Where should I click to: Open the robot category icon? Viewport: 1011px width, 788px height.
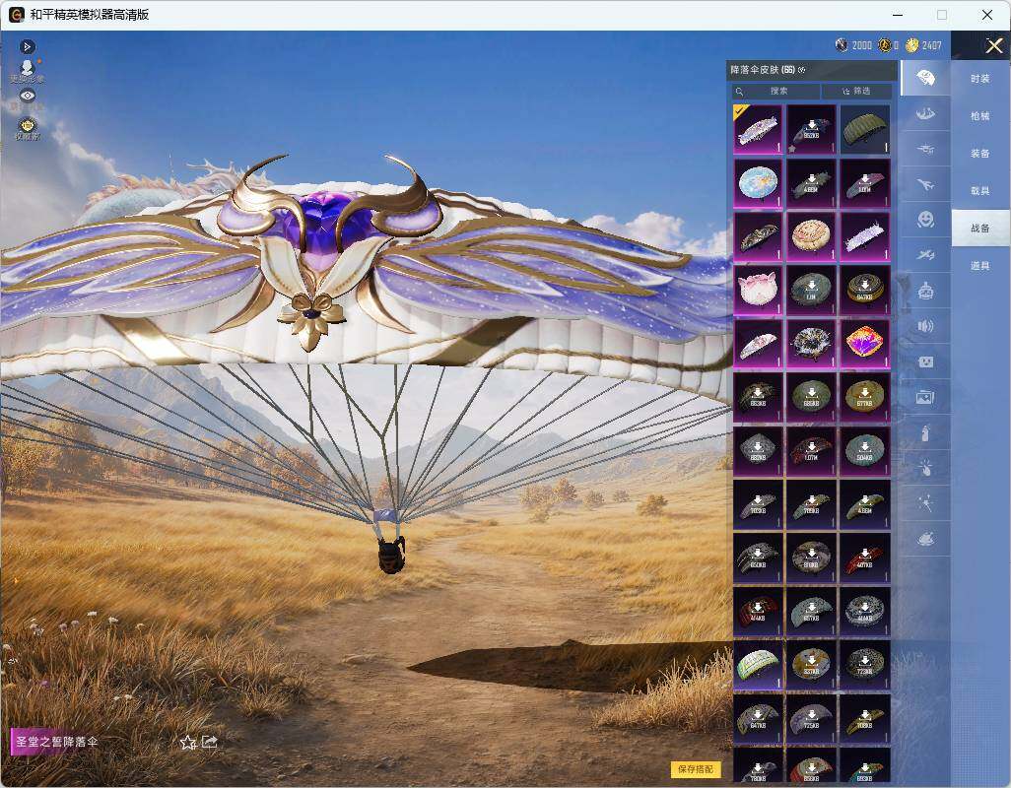925,291
